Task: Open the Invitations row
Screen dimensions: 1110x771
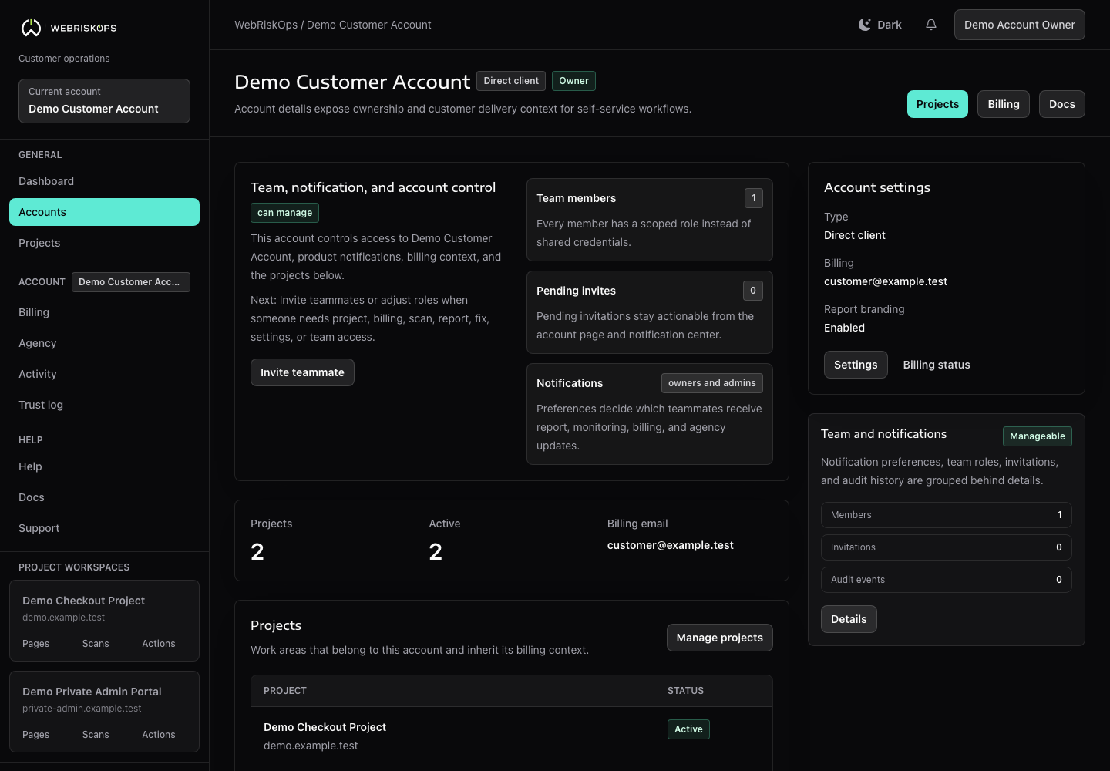Action: tap(947, 547)
